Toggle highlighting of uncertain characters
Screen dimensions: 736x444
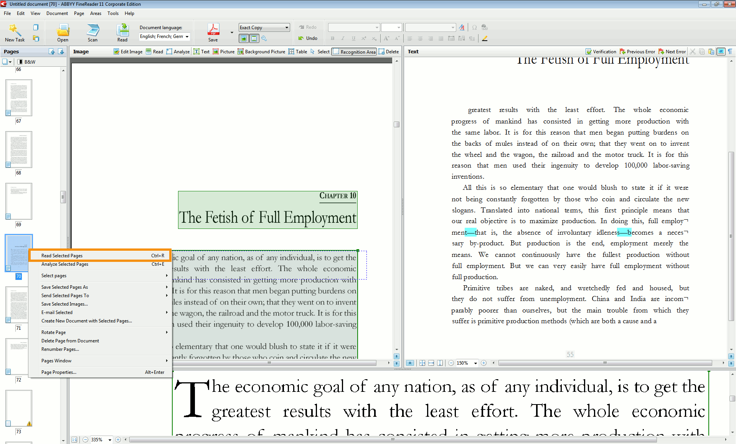coord(721,51)
